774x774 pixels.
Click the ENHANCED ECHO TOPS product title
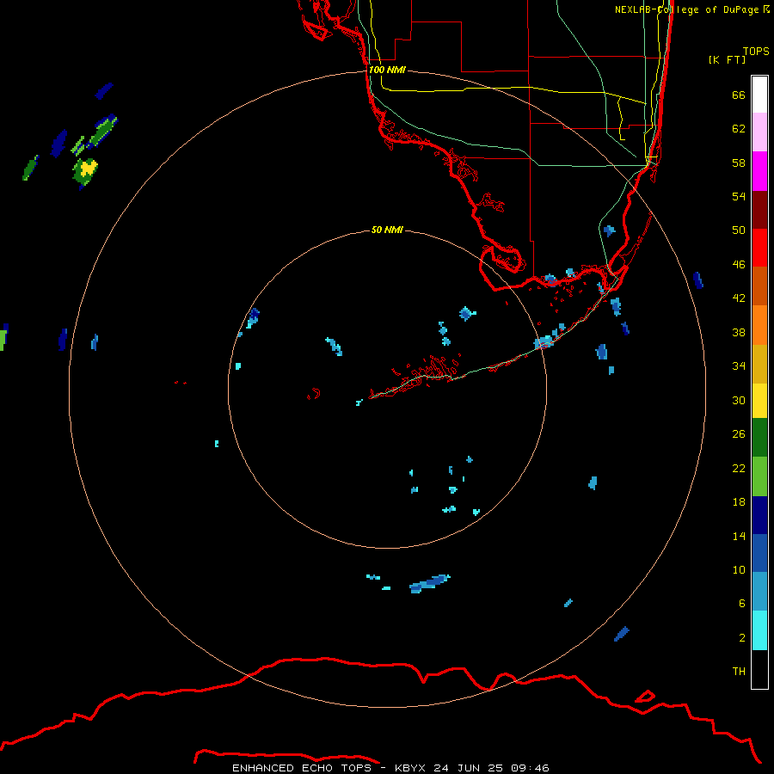click(x=302, y=768)
